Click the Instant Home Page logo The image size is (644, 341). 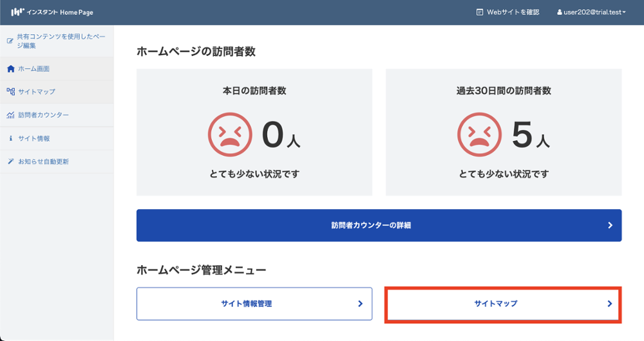click(x=52, y=12)
